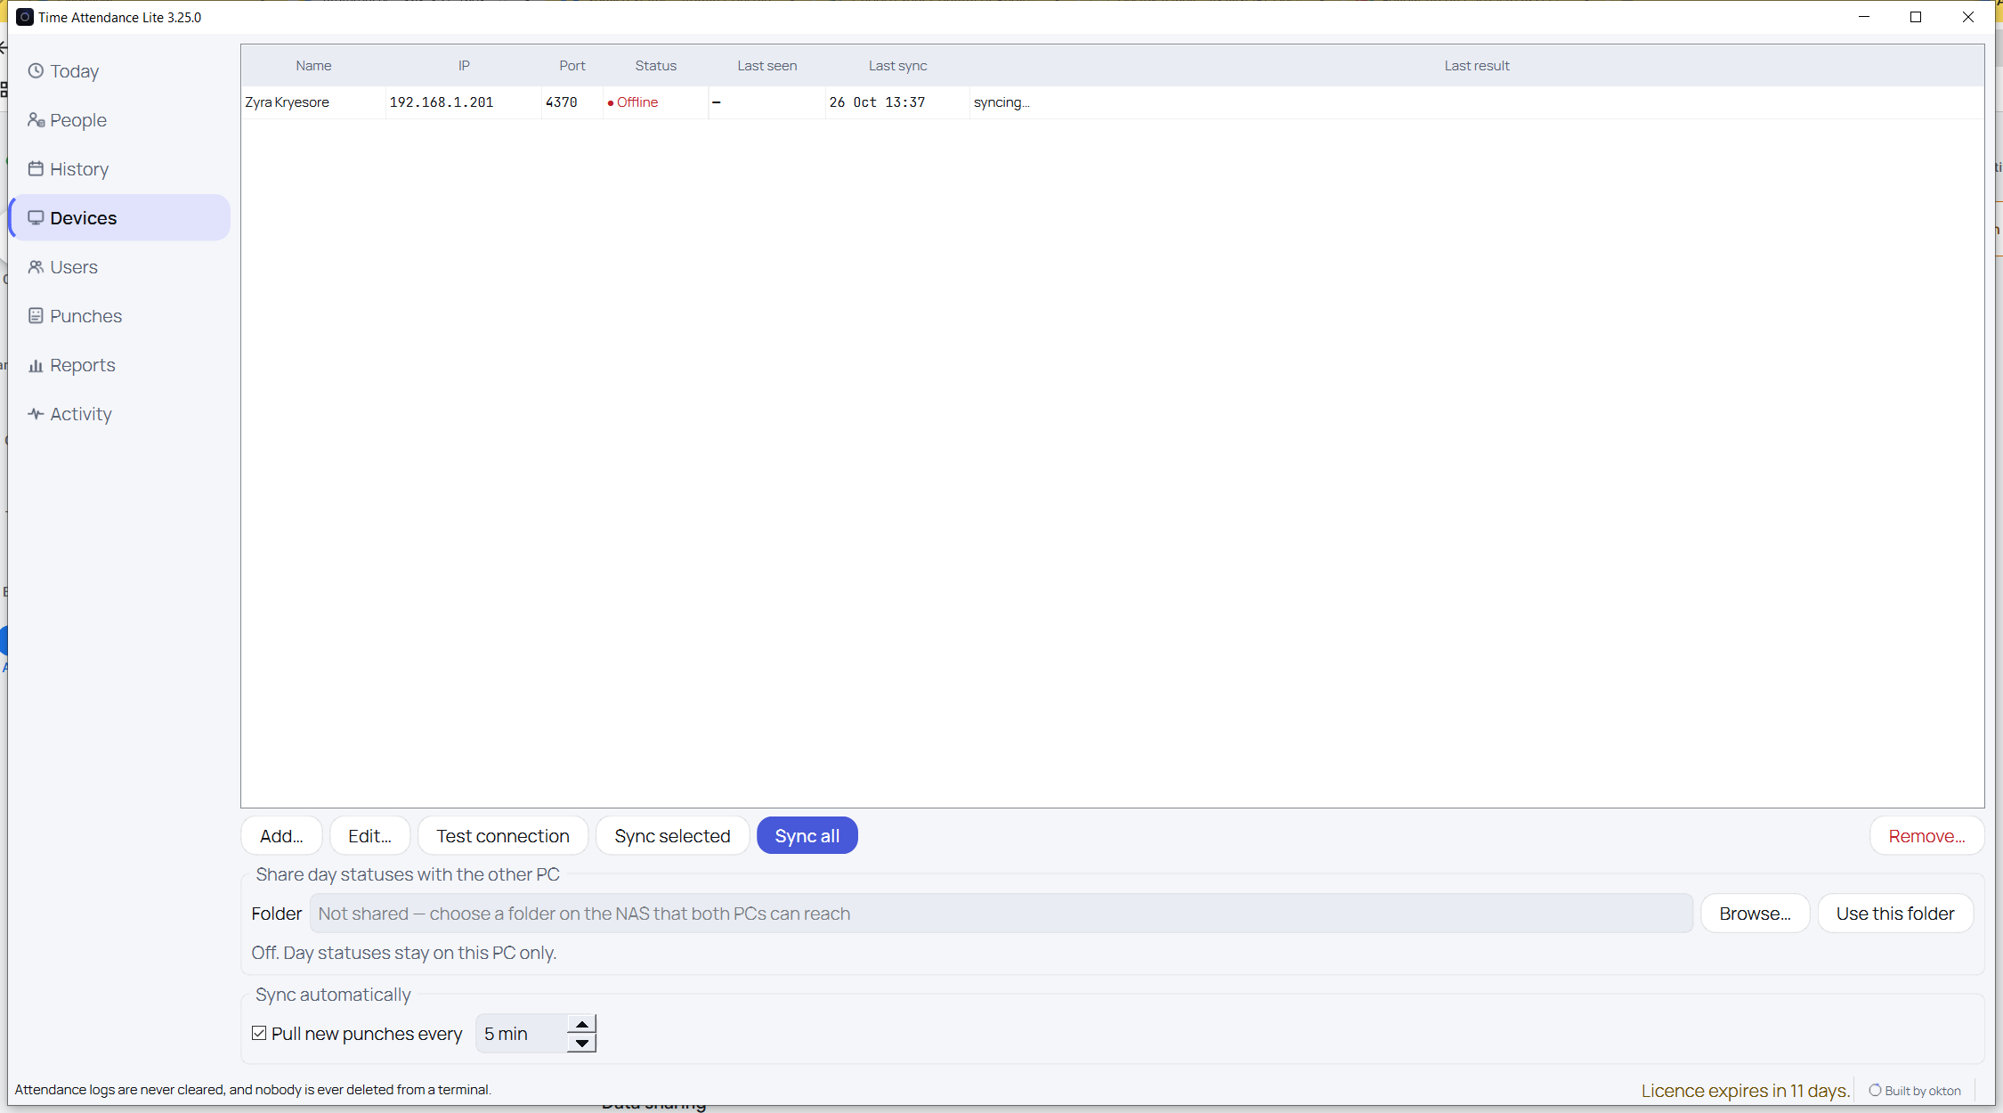Viewport: 2003px width, 1113px height.
Task: Increase the sync interval with up arrow
Action: pyautogui.click(x=581, y=1025)
